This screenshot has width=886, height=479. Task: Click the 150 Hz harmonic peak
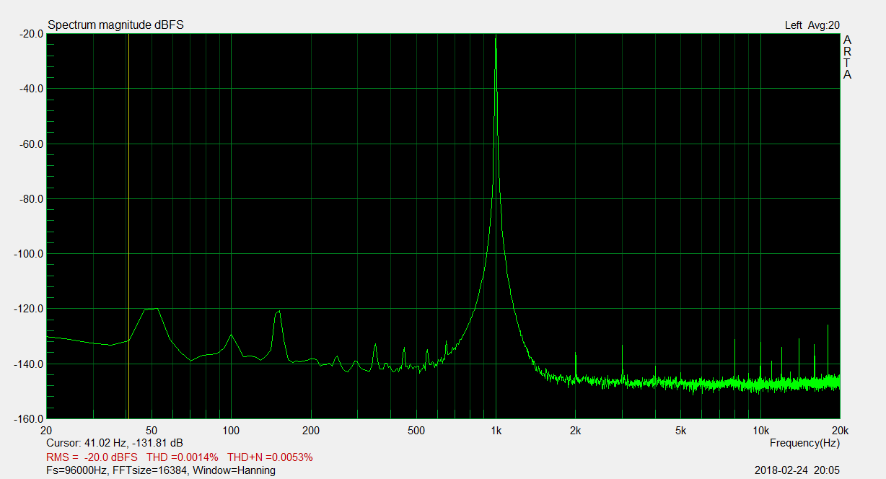(278, 312)
